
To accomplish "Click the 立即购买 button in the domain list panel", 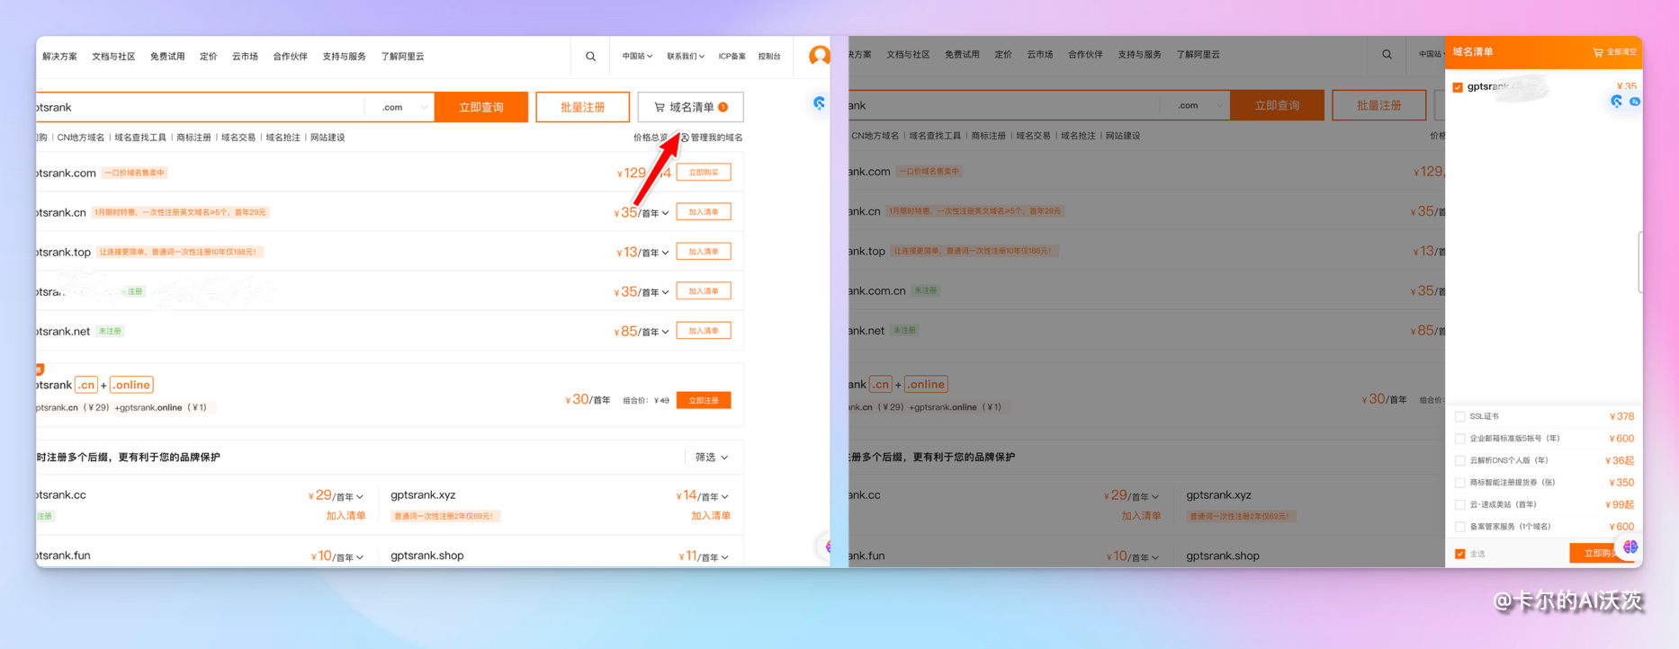I will tap(1602, 553).
